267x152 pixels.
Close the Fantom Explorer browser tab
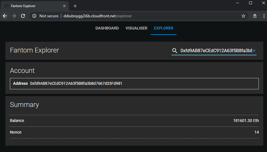tap(64, 6)
